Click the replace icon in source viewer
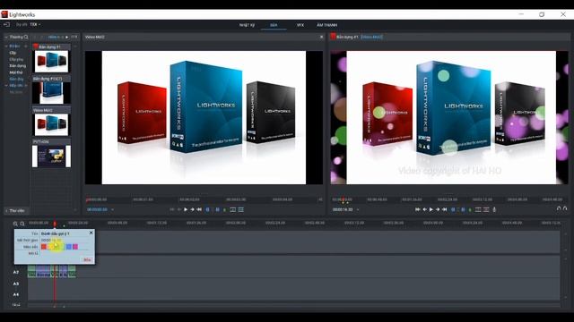 [x=241, y=209]
